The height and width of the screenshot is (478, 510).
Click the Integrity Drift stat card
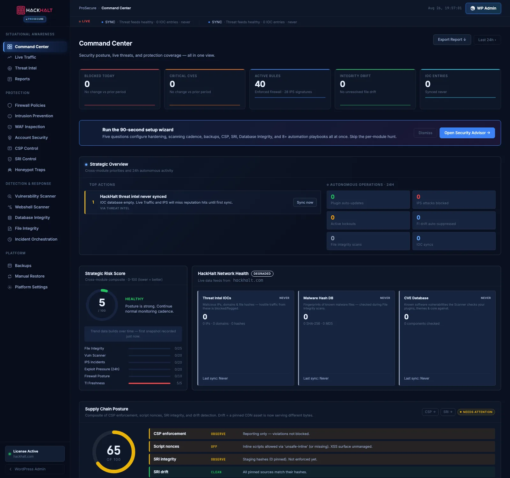(x=375, y=89)
